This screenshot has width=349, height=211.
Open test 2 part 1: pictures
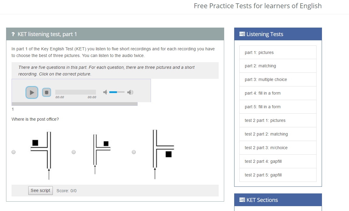click(265, 120)
